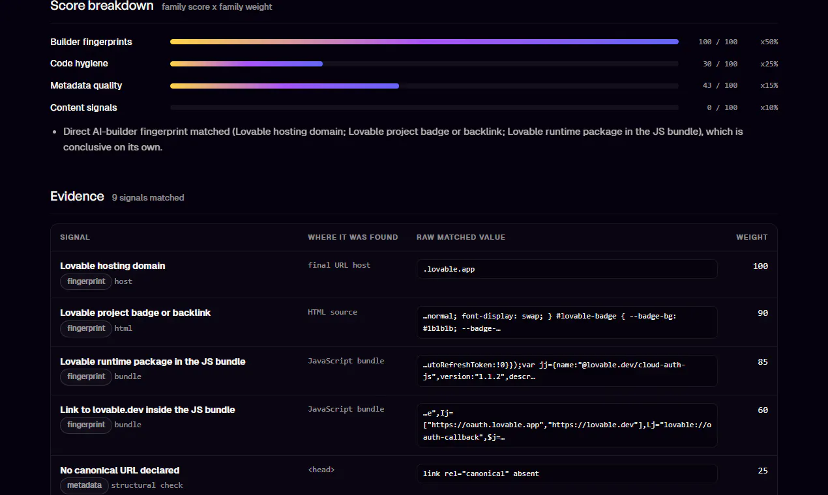Select the "Content signals" label

[x=83, y=107]
